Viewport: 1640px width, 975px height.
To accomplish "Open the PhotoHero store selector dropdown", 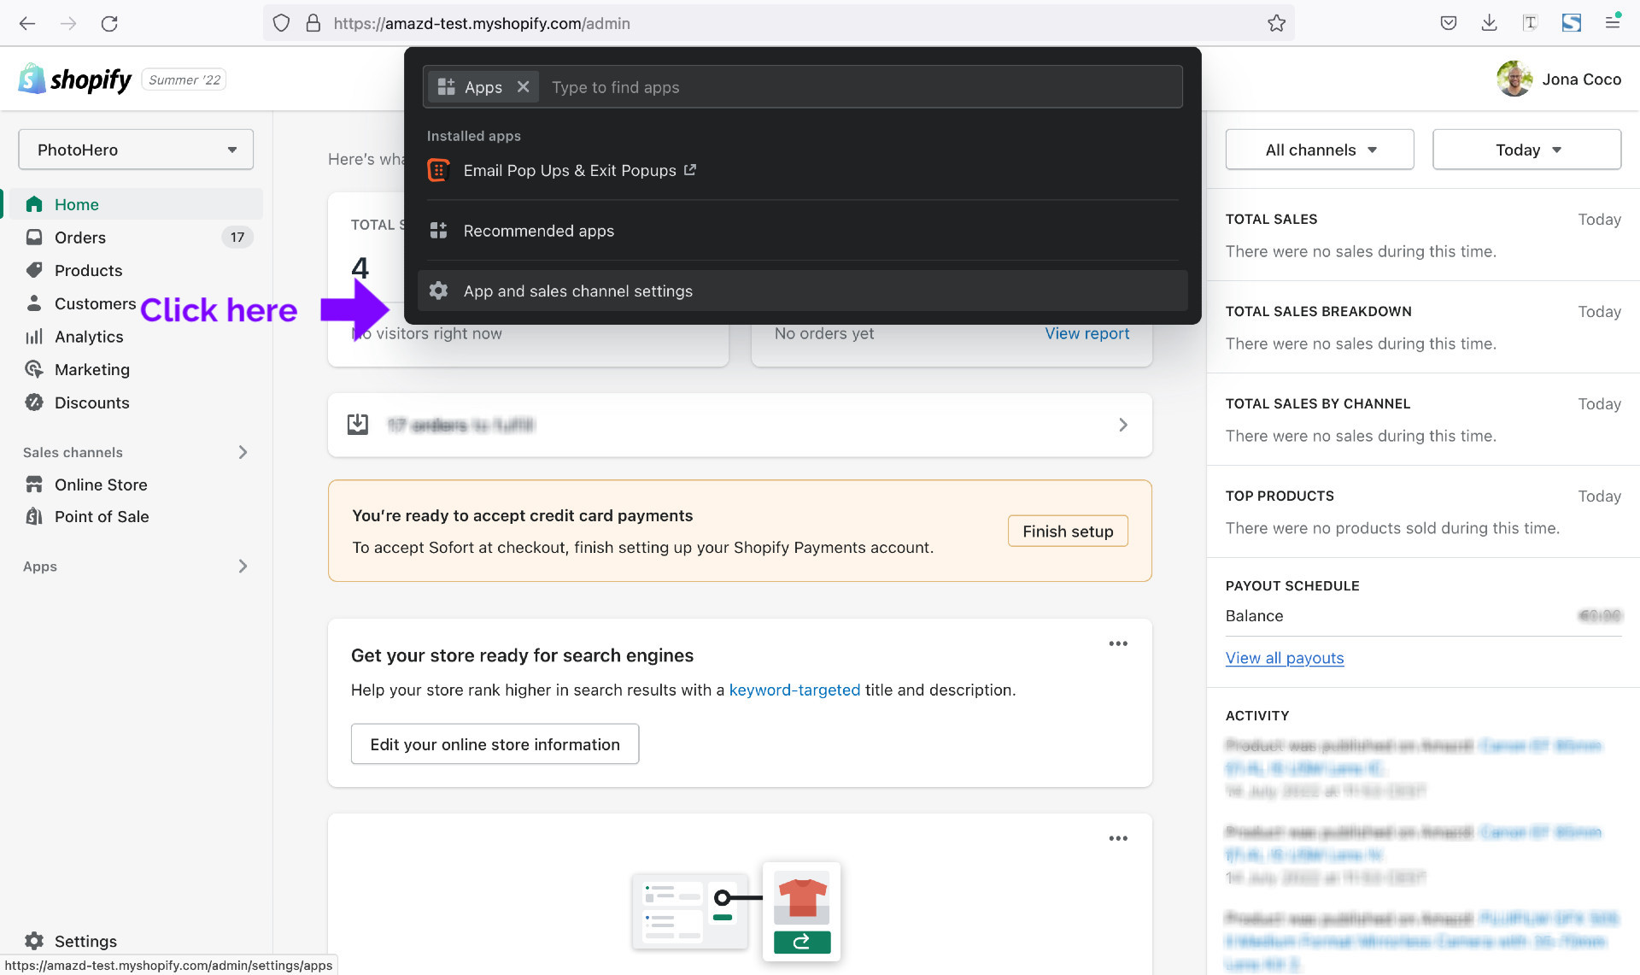I will 136,150.
